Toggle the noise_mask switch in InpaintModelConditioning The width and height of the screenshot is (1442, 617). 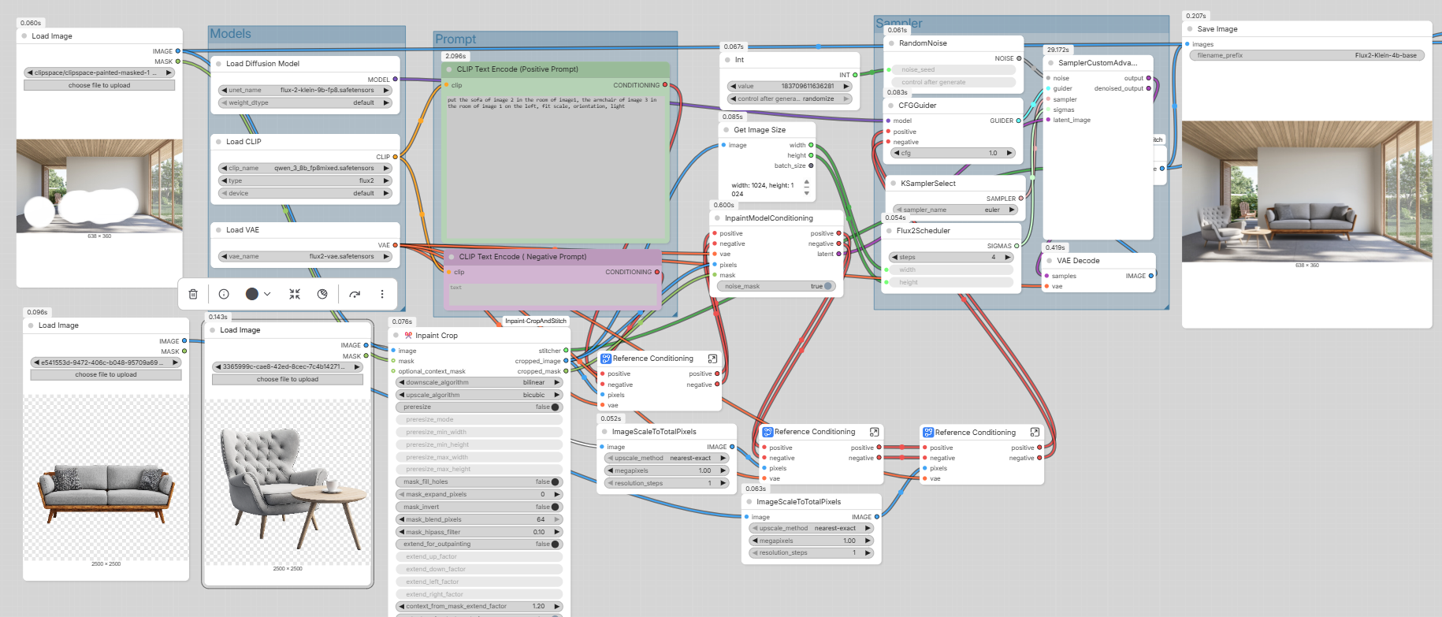pos(827,286)
